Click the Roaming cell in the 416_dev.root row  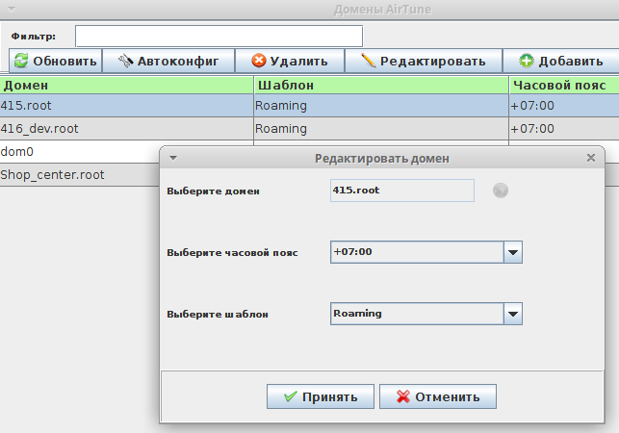tap(381, 128)
